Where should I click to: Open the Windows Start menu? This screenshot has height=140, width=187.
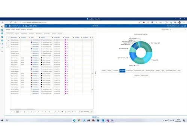[x=2, y=120]
